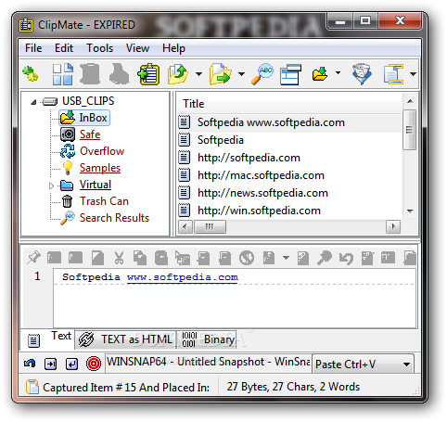Select the Overflow collection

click(102, 151)
